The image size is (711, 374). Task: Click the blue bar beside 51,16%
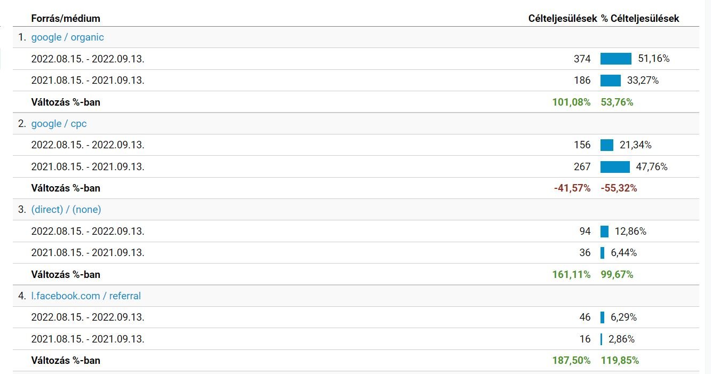(x=615, y=59)
